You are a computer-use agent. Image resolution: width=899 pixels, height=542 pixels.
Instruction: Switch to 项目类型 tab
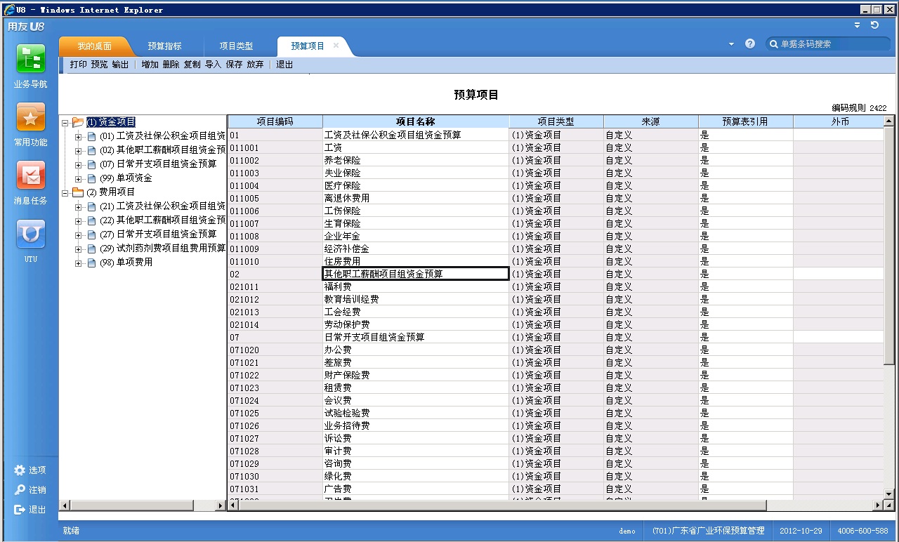click(x=236, y=46)
